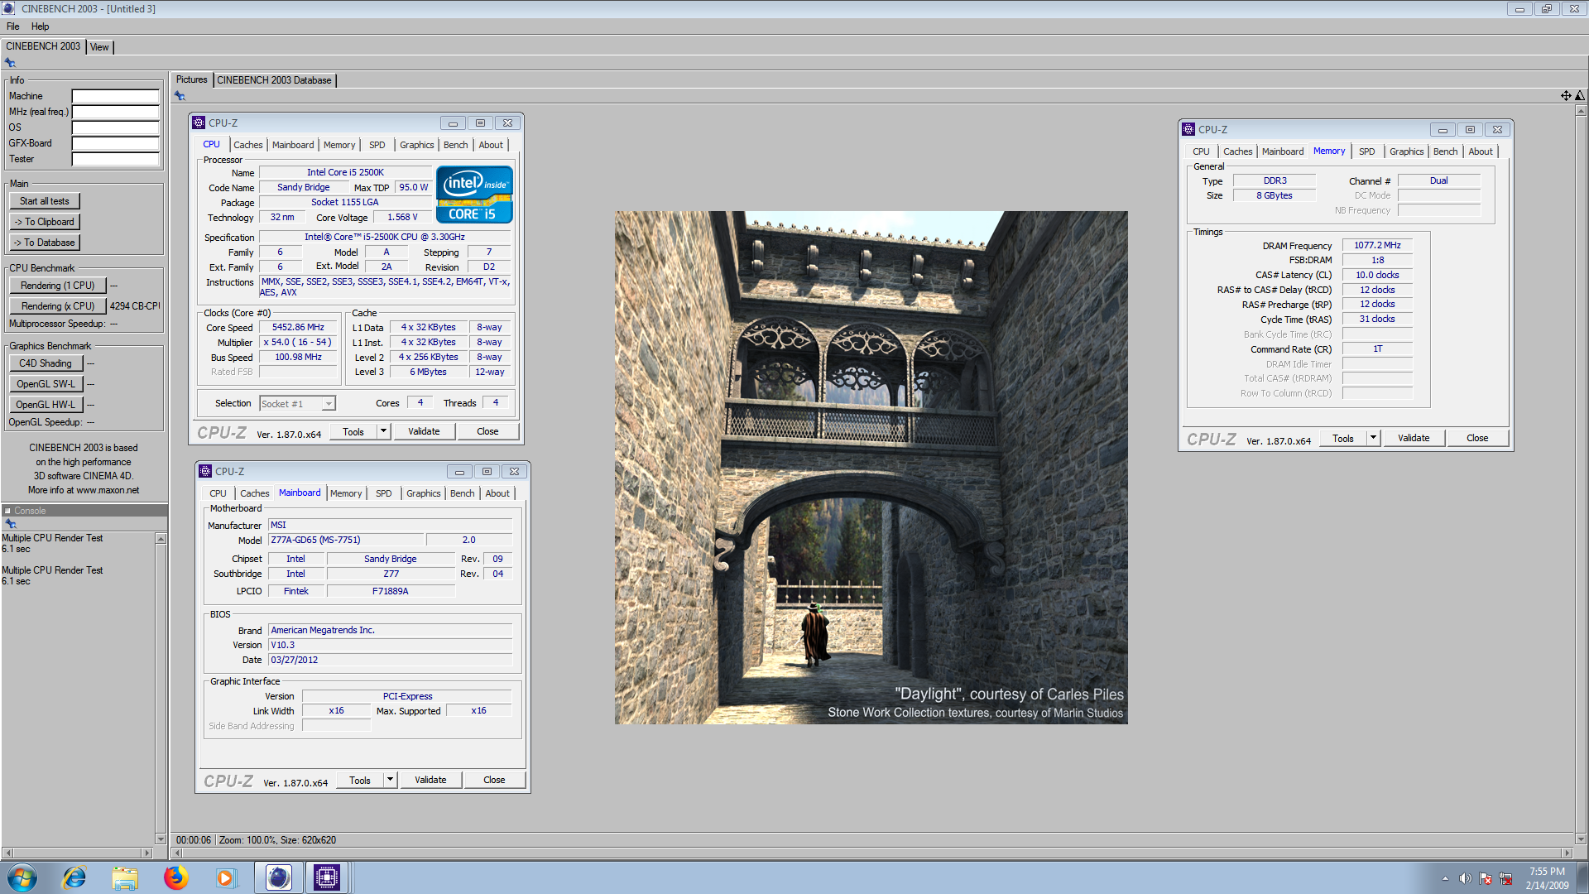The width and height of the screenshot is (1589, 894).
Task: Open the CINEBENCH 2003 Database tab
Action: point(274,80)
